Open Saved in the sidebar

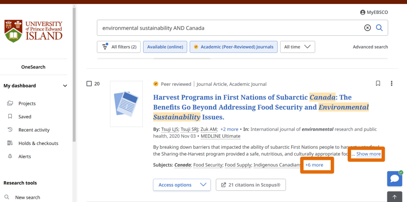tap(25, 117)
